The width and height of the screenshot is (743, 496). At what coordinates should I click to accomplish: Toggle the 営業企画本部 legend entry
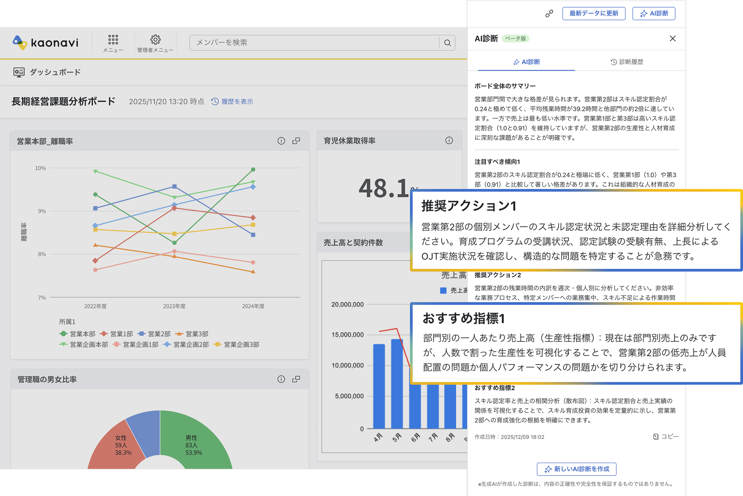tap(83, 345)
